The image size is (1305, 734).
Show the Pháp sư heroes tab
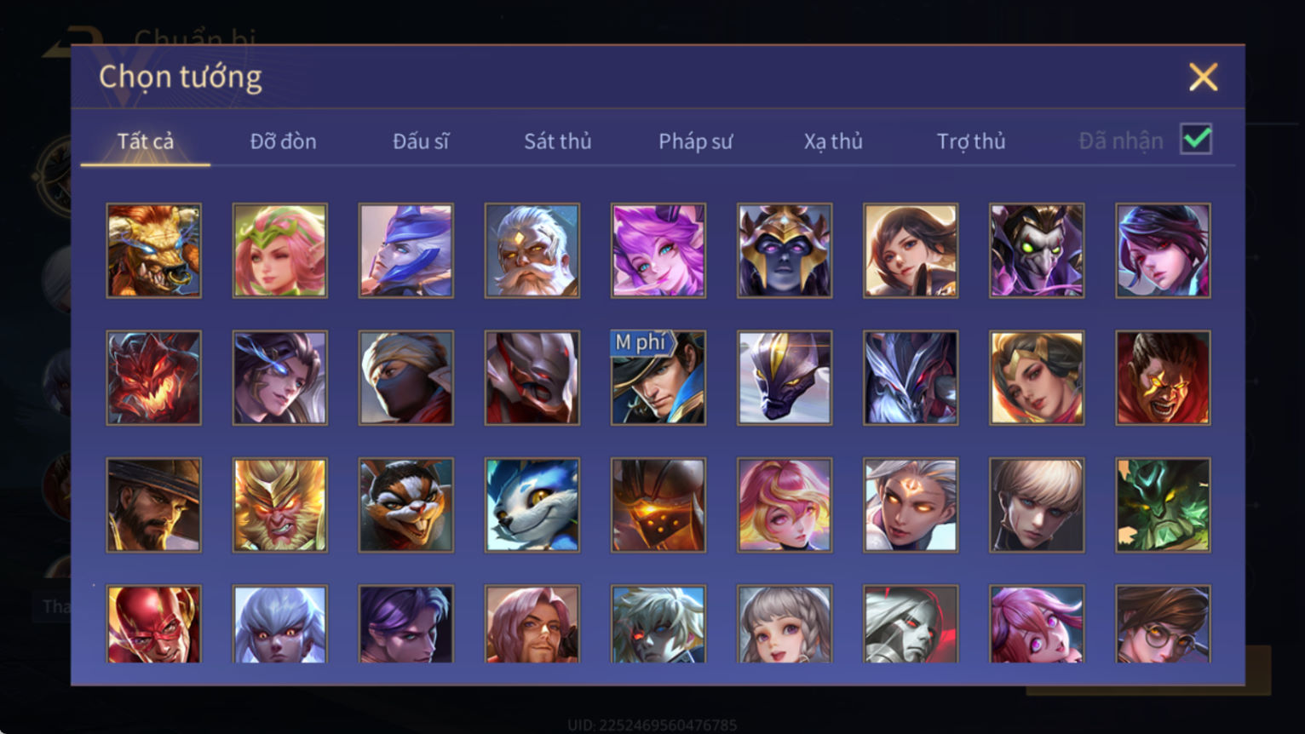(x=695, y=141)
